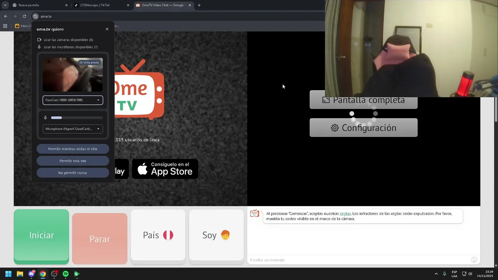Click the usuarios en línea counter
Image resolution: width=498 pixels, height=280 pixels.
(137, 140)
